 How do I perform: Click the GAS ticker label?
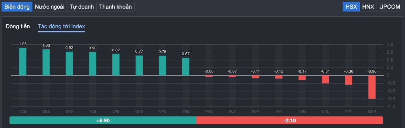[139, 111]
